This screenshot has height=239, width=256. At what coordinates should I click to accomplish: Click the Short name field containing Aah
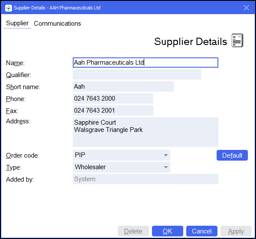[x=123, y=87]
